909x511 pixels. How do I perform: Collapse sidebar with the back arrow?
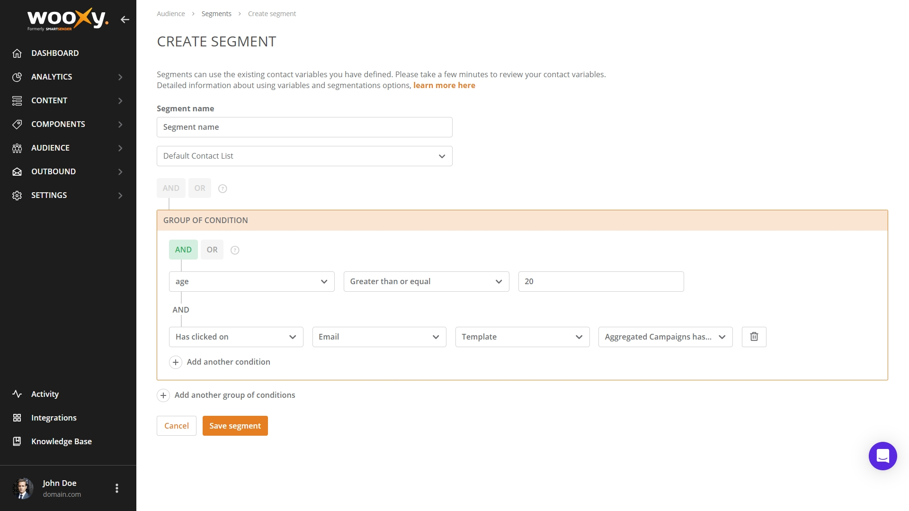coord(125,19)
